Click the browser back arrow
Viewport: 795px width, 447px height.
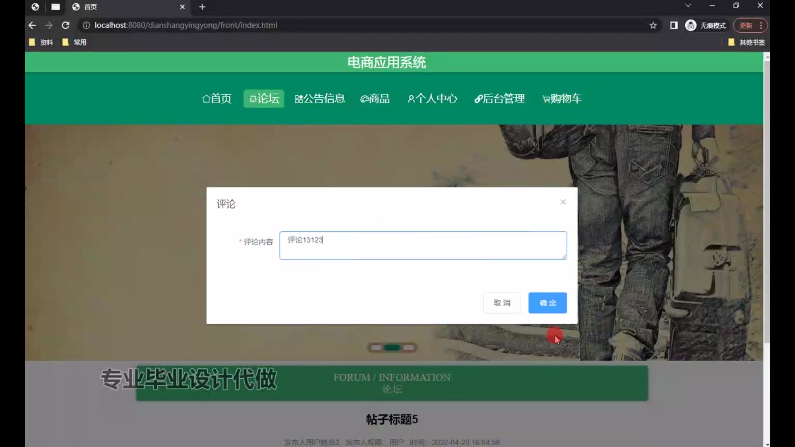(x=32, y=25)
